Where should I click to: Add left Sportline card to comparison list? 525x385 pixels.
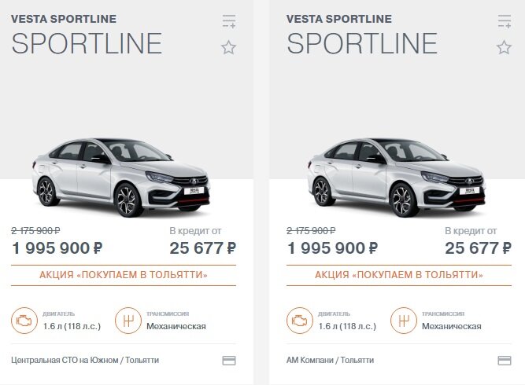(x=229, y=21)
